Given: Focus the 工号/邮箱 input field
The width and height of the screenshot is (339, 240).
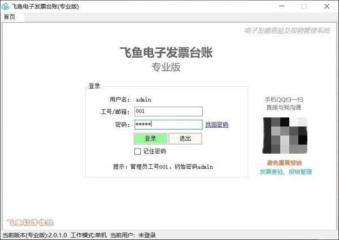Looking at the screenshot, I should click(x=168, y=111).
